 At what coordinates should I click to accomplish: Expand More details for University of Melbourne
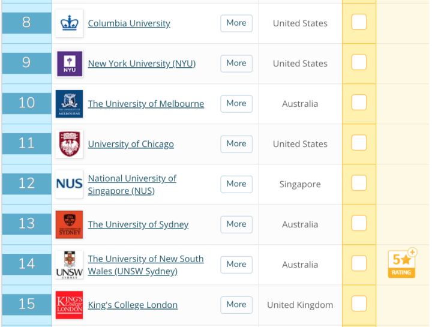236,104
